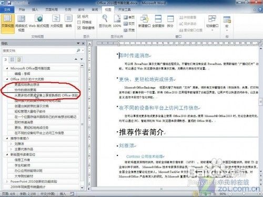Click the 插入 insert mode indicator
The image size is (263, 197).
(x=63, y=194)
